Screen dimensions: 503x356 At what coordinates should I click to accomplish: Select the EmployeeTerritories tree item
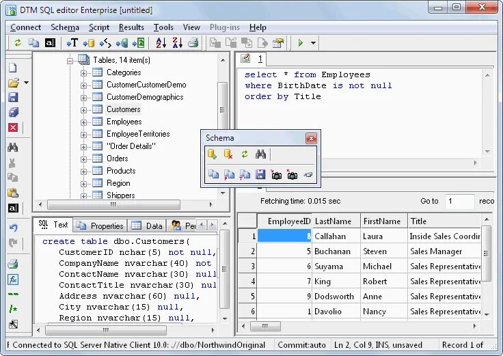(138, 134)
